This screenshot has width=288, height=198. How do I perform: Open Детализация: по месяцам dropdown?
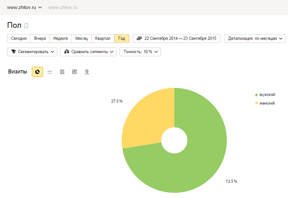(x=255, y=39)
